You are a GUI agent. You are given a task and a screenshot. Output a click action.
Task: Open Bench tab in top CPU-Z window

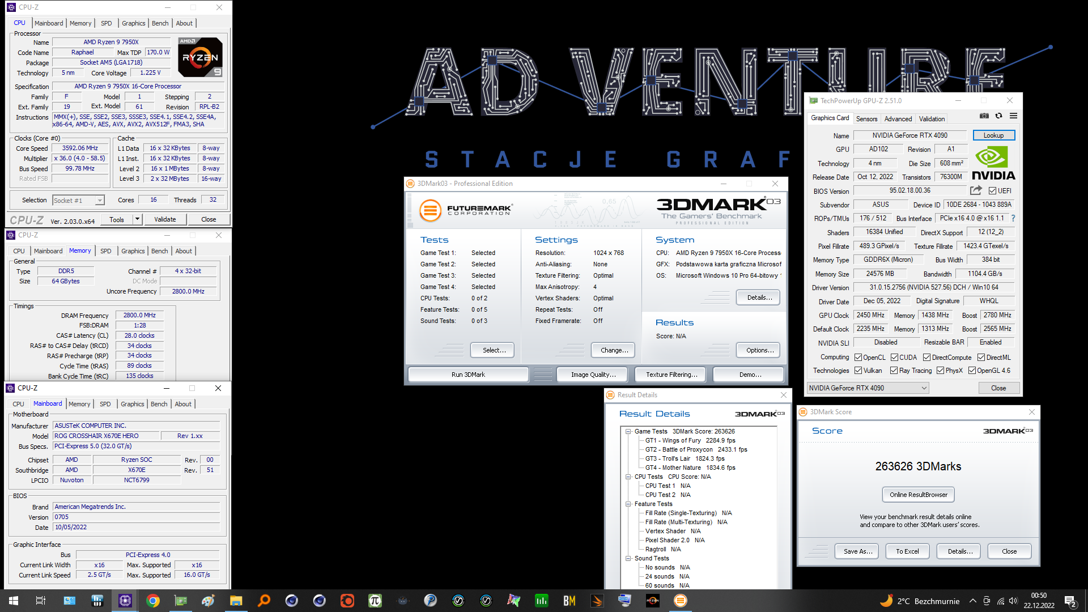pyautogui.click(x=160, y=23)
